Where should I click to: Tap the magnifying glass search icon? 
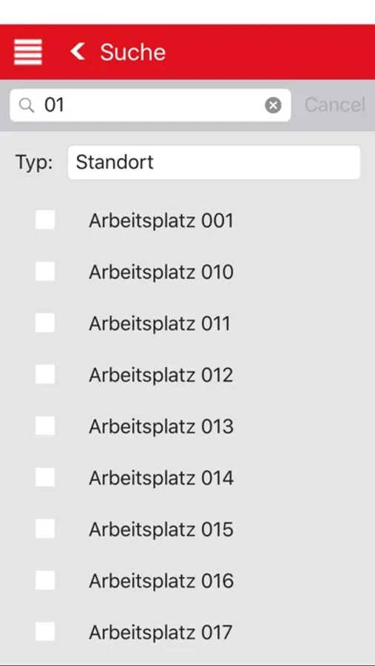click(x=27, y=105)
